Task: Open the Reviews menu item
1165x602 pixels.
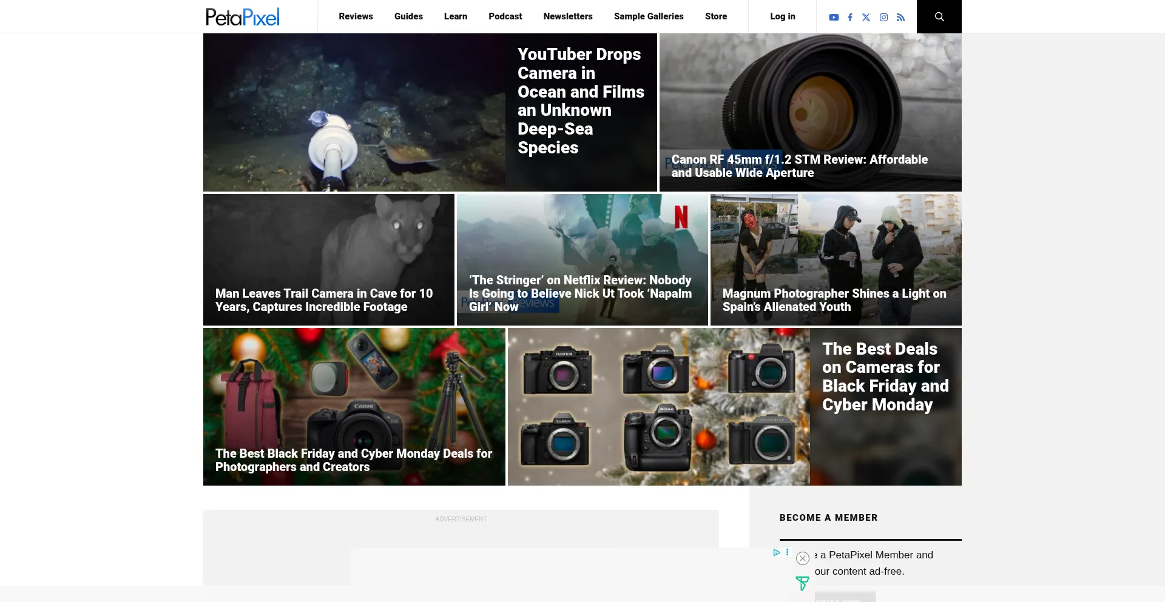Action: (x=356, y=16)
